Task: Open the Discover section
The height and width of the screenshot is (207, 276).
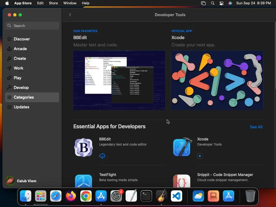Action: 32,39
